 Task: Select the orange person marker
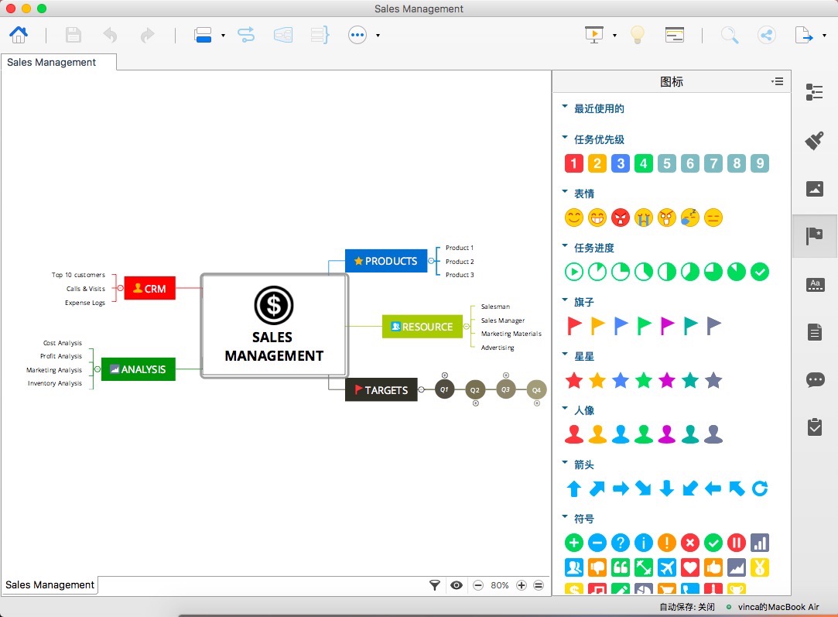[x=597, y=434]
